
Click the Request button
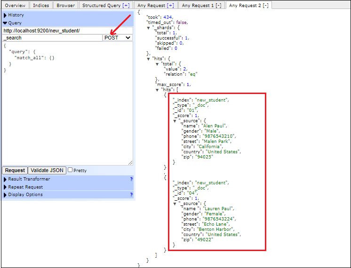click(15, 170)
